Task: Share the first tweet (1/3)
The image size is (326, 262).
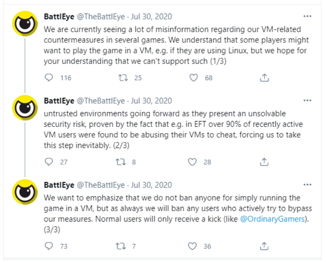Action: (264, 78)
